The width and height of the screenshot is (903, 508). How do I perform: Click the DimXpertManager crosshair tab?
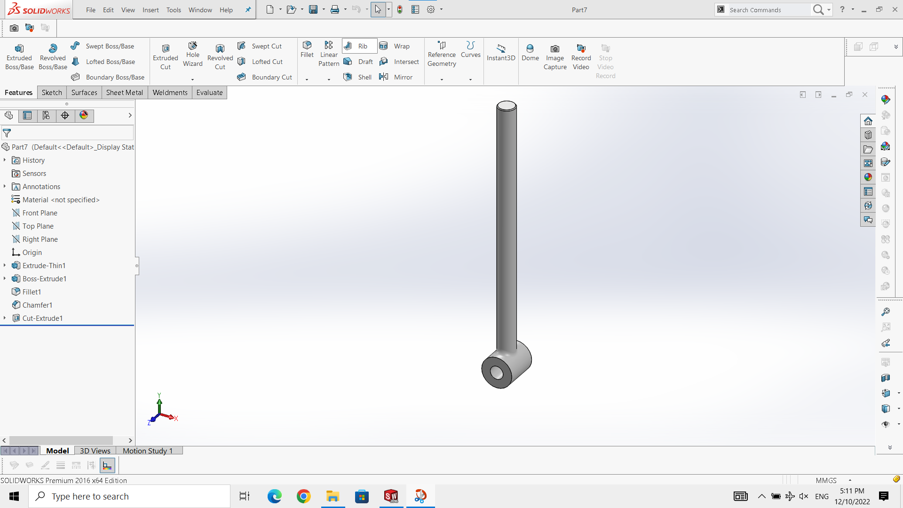(65, 116)
